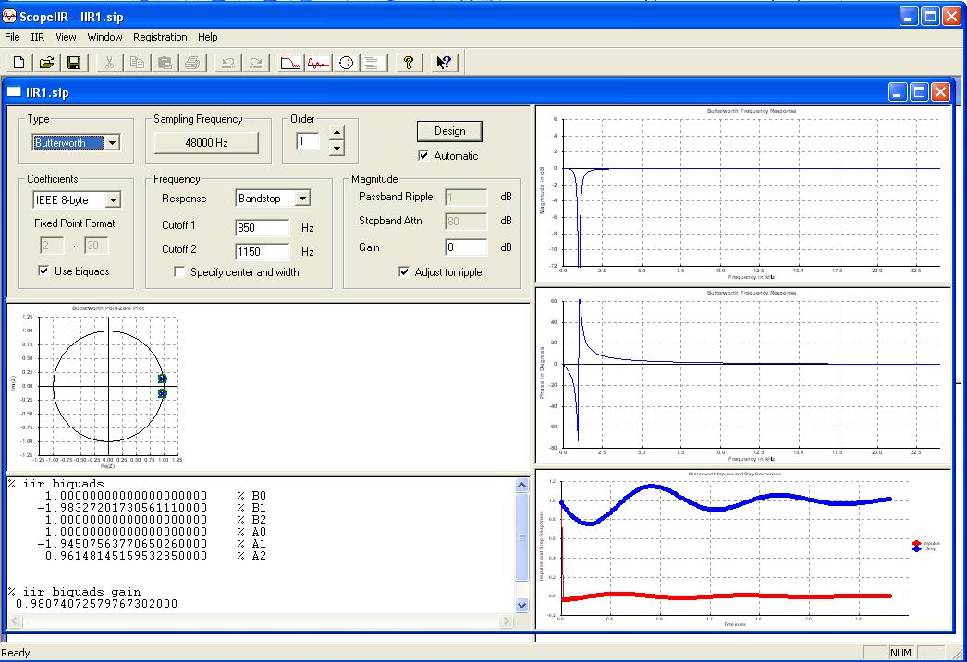
Task: Open the IIR menu
Action: pyautogui.click(x=38, y=37)
